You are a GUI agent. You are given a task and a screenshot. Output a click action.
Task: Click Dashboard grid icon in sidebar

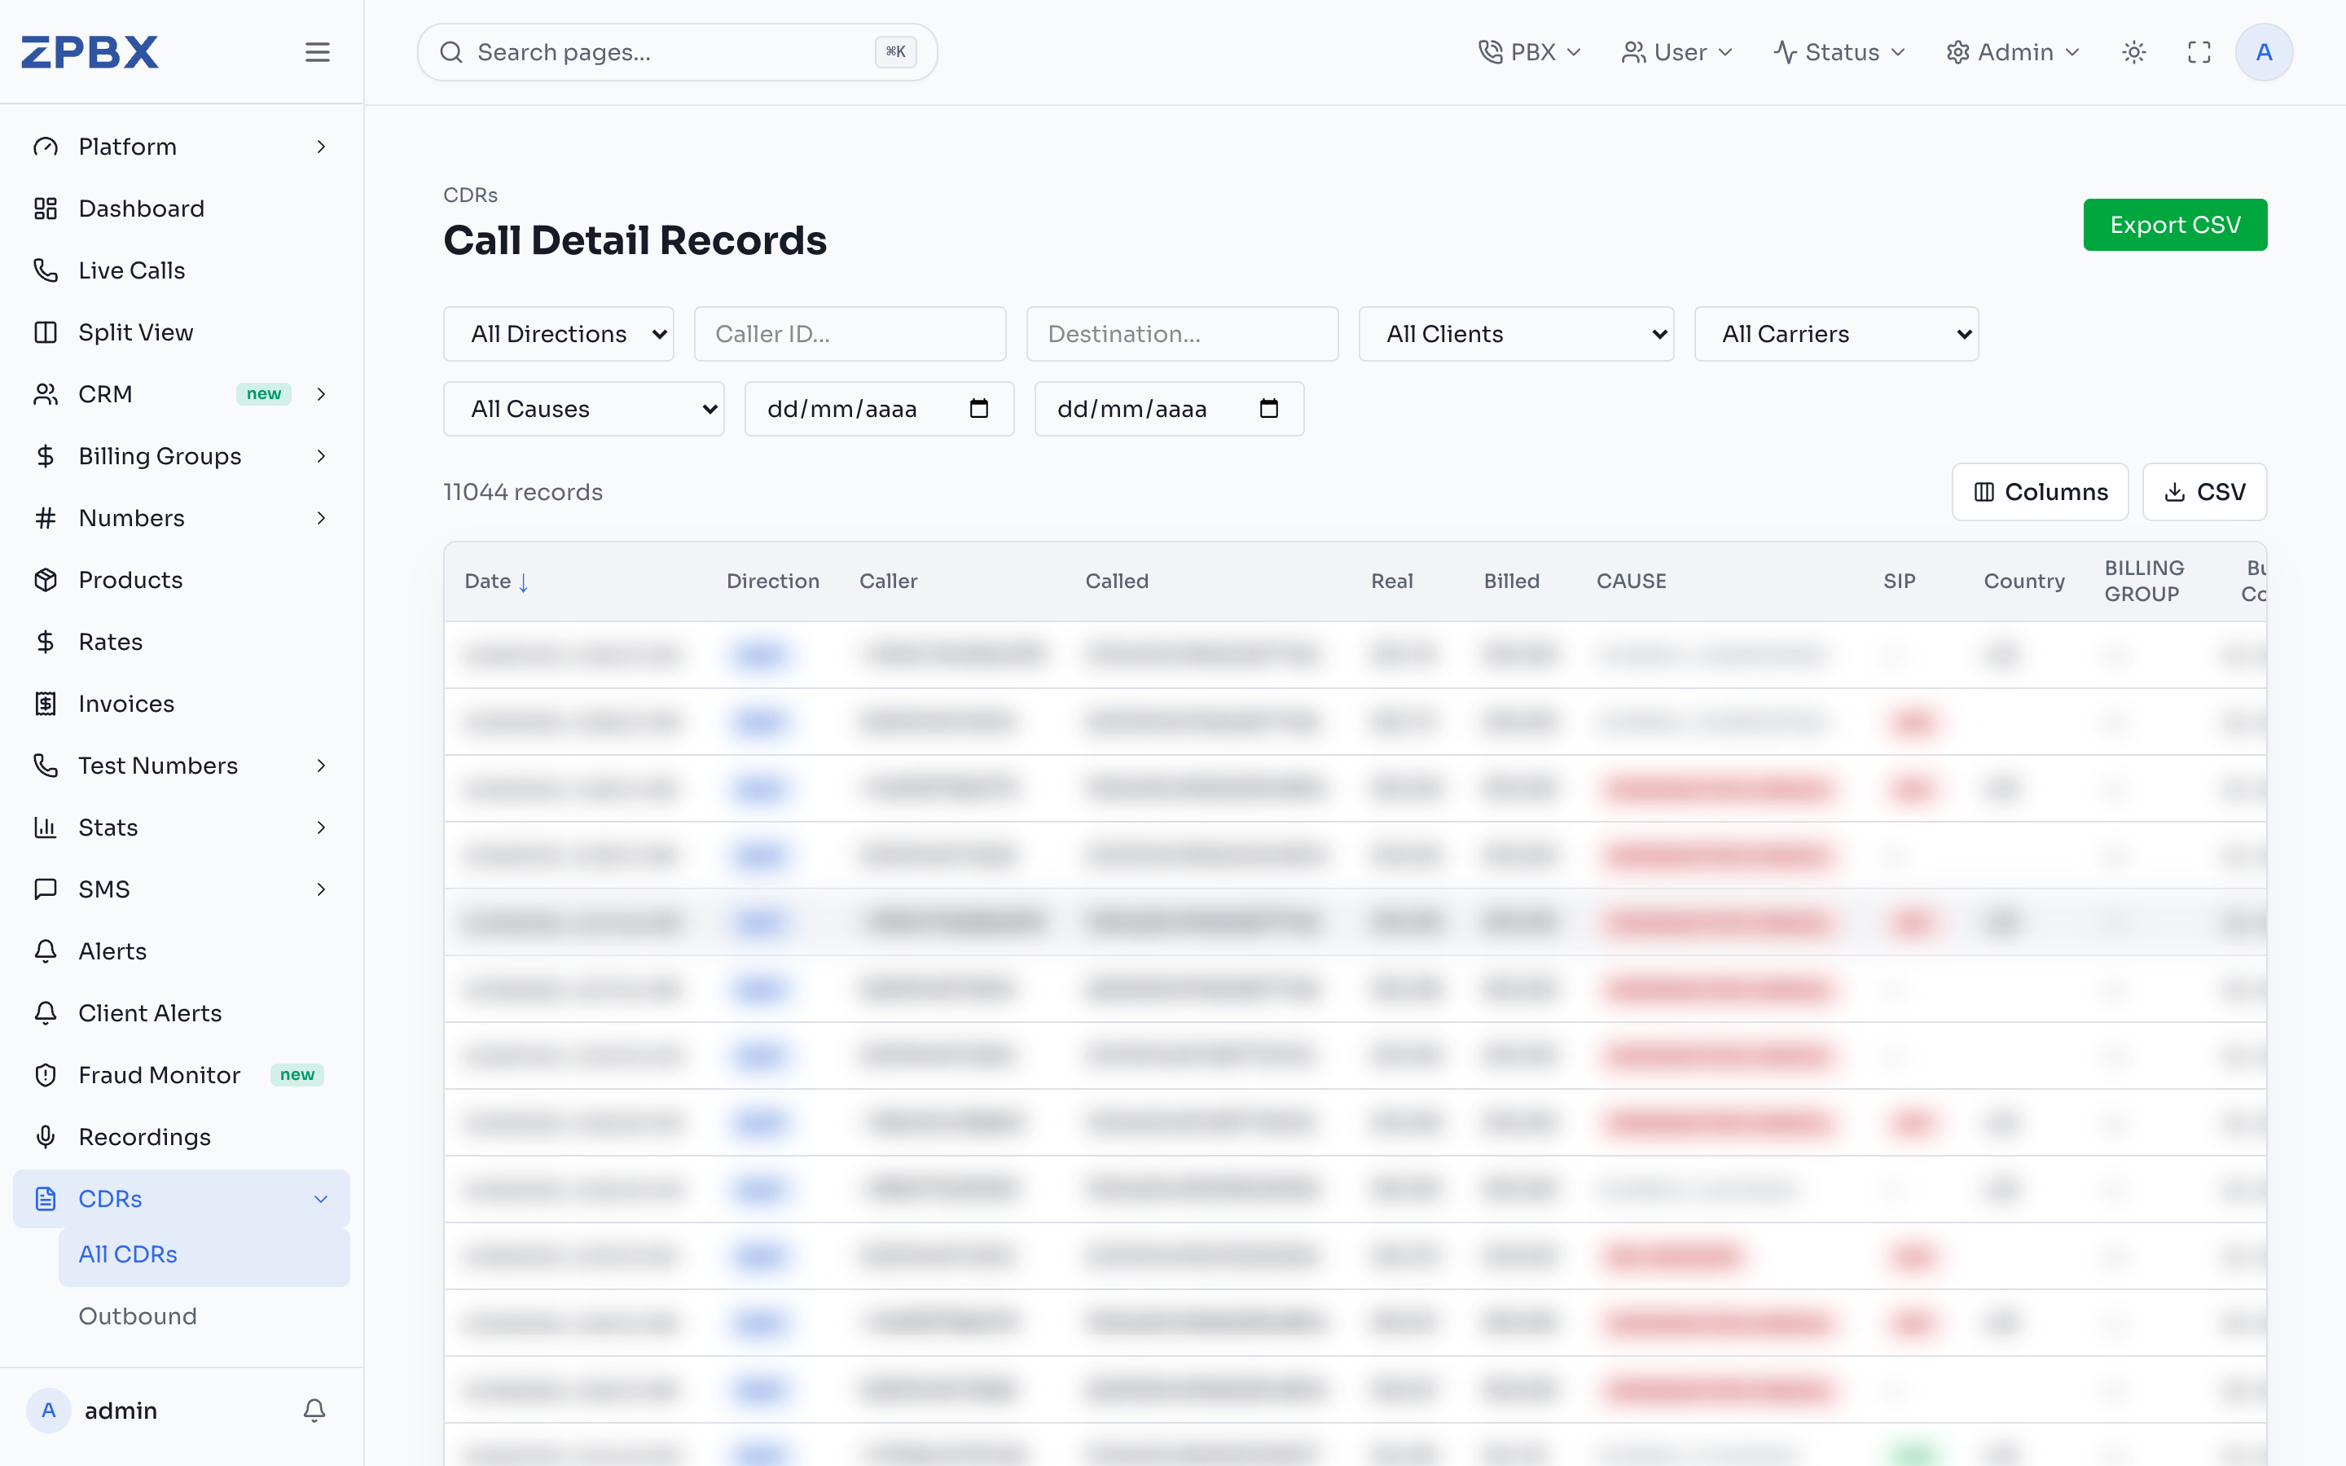click(46, 208)
